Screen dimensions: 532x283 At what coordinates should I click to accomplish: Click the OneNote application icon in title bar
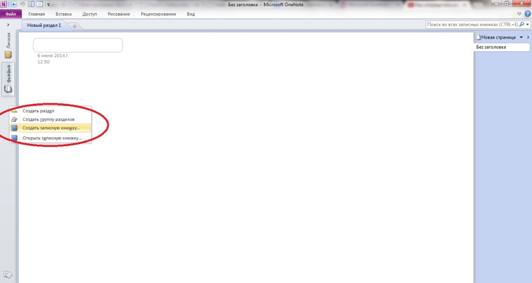[3, 4]
